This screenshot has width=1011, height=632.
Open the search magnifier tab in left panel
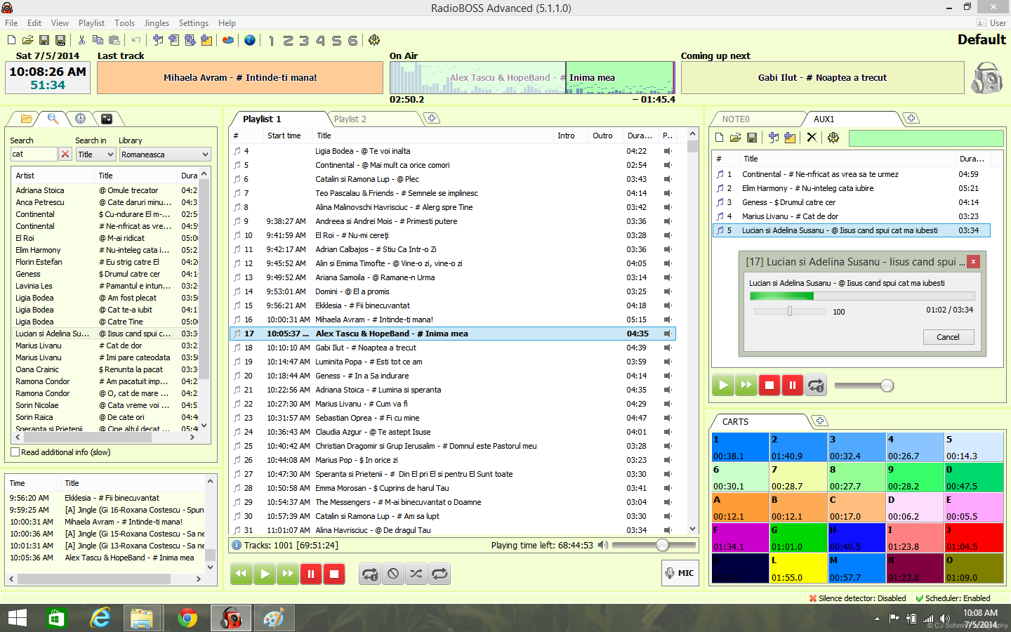[53, 119]
